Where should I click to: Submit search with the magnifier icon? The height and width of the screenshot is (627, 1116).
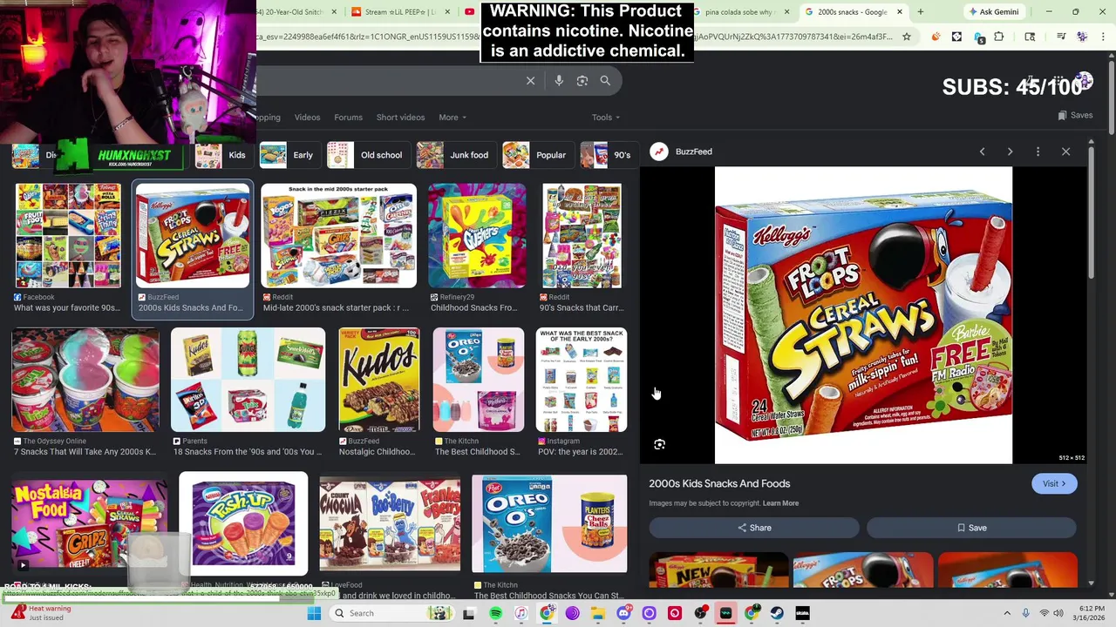[x=605, y=80]
